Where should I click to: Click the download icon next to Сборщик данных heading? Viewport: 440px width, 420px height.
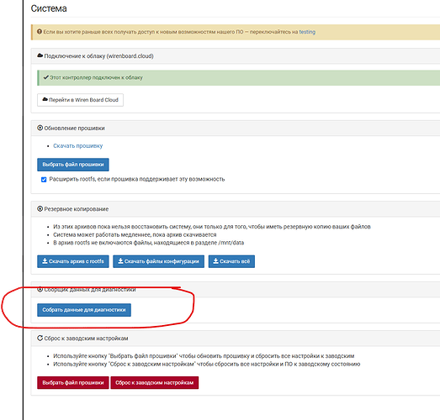click(40, 290)
